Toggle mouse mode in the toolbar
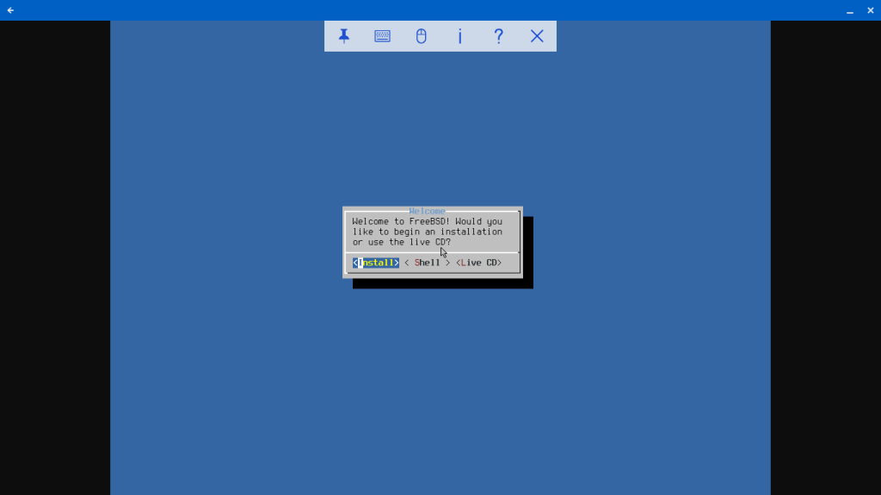 tap(421, 36)
